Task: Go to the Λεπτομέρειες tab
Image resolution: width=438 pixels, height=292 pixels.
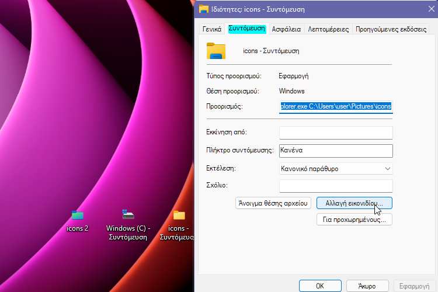Action: (328, 29)
